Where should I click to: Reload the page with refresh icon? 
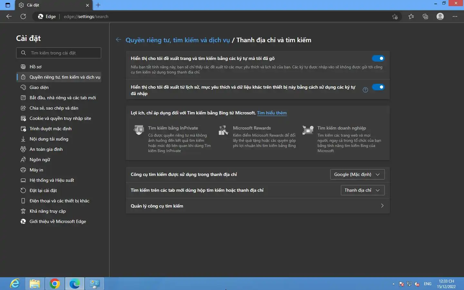click(23, 16)
